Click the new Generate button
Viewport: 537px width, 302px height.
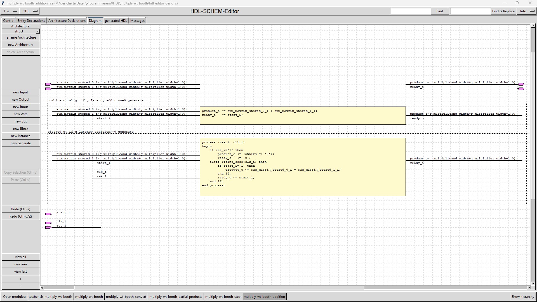pos(20,143)
